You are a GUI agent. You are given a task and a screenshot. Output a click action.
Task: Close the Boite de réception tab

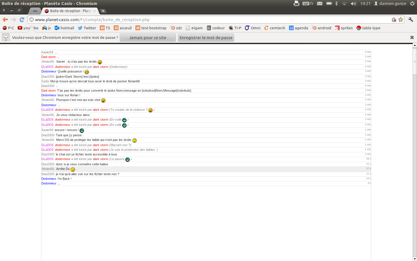95,11
